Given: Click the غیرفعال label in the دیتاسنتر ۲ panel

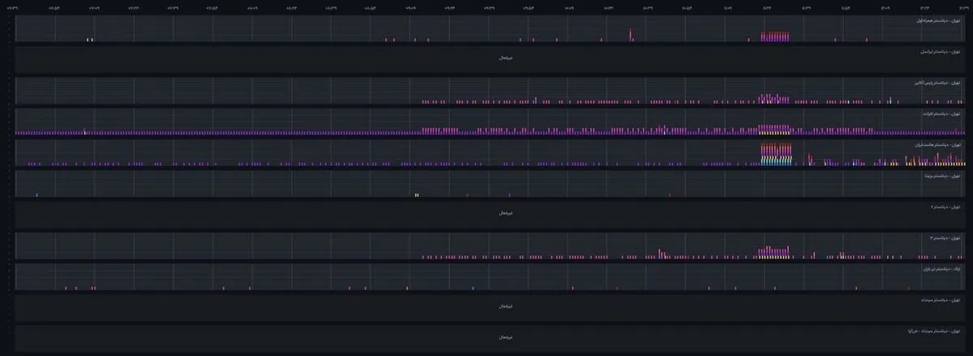Looking at the screenshot, I should tap(506, 213).
